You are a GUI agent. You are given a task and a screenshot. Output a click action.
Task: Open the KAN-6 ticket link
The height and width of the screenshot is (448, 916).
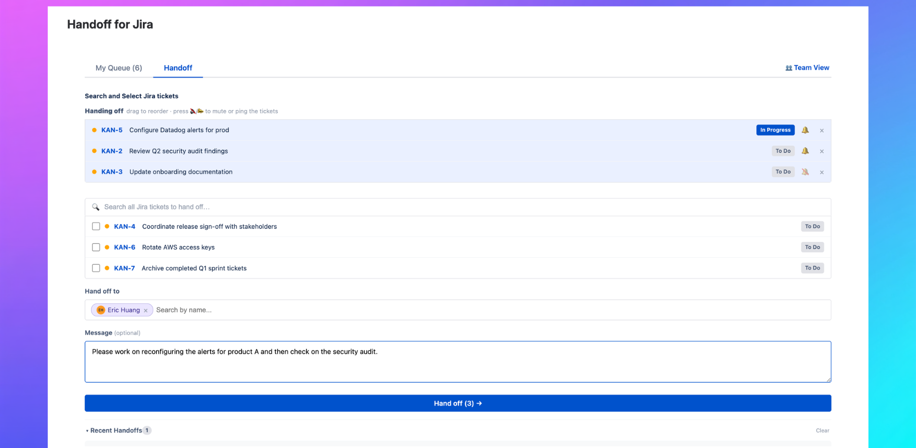pyautogui.click(x=124, y=247)
